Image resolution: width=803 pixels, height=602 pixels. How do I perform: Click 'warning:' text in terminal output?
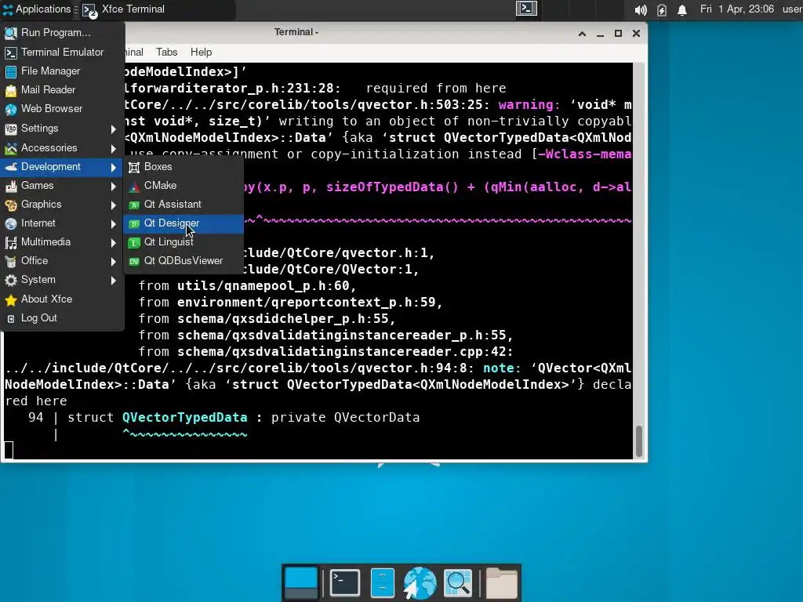529,104
